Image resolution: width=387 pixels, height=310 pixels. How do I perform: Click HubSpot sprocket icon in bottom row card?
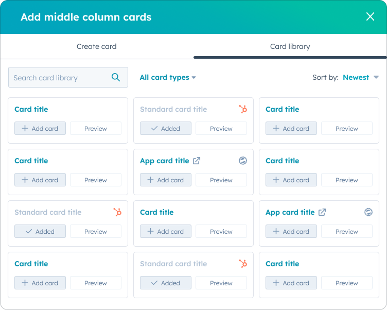[x=243, y=264]
